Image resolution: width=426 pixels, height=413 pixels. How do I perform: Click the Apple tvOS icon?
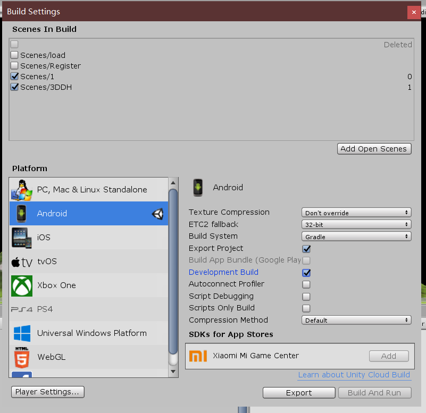(x=21, y=262)
